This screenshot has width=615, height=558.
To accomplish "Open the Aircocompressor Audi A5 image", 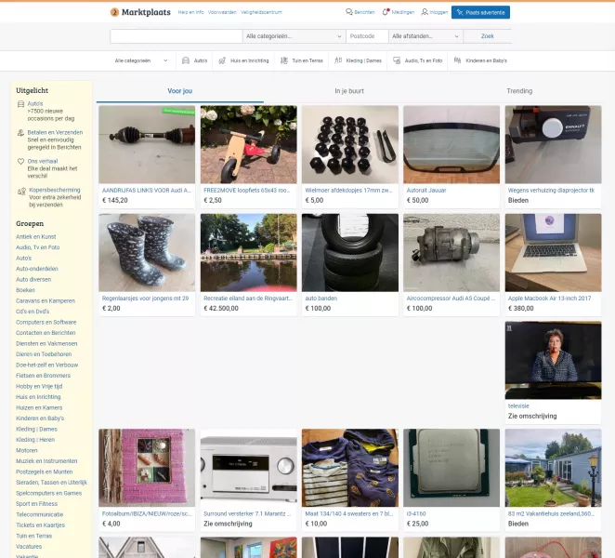I will point(451,252).
